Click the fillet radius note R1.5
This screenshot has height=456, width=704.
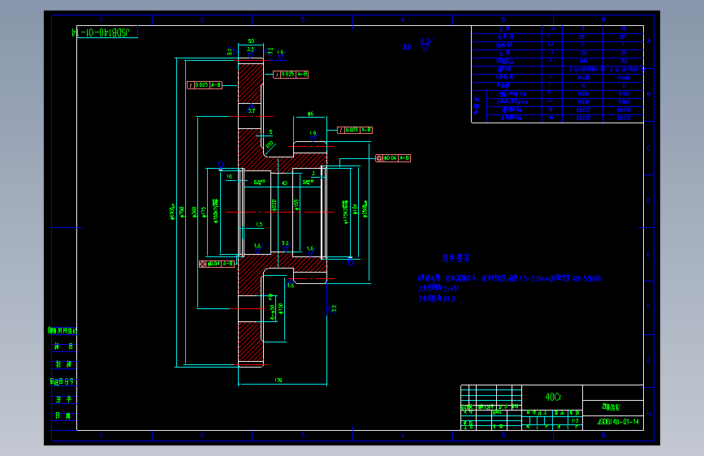coord(436,299)
